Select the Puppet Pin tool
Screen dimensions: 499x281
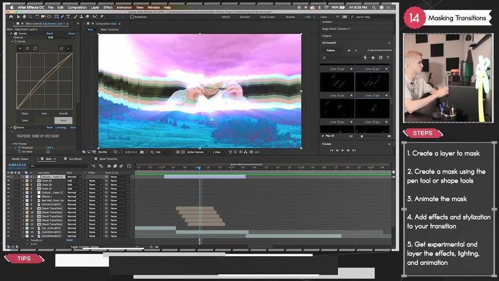coord(102,16)
